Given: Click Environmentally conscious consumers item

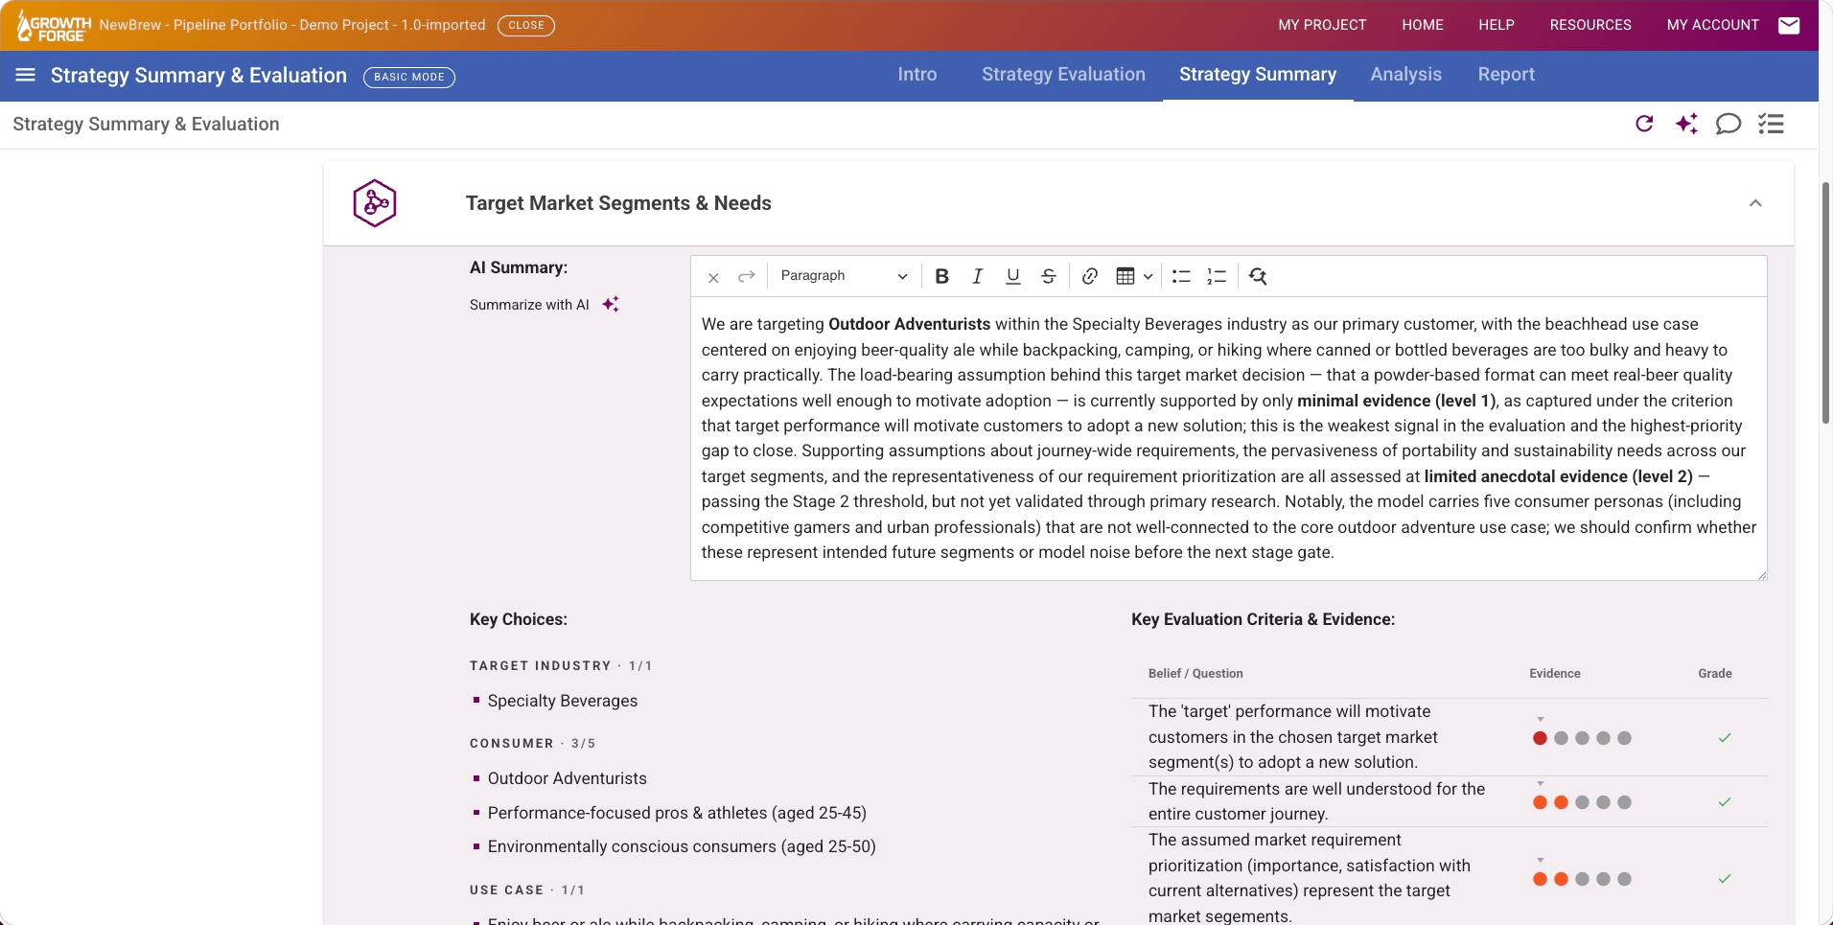Looking at the screenshot, I should tap(682, 846).
